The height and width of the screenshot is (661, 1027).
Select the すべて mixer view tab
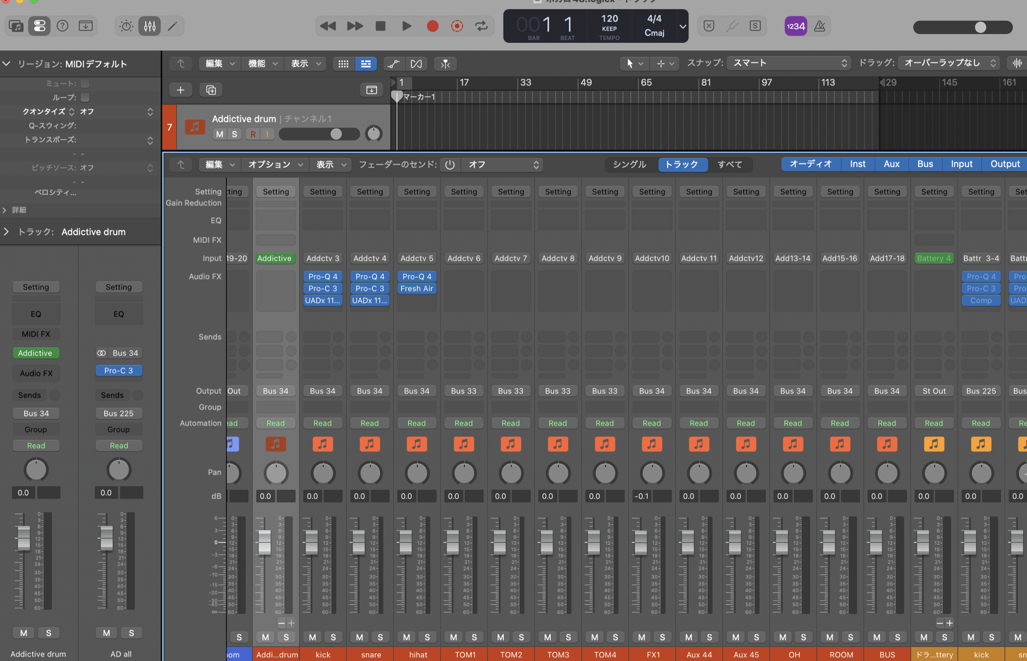click(730, 164)
